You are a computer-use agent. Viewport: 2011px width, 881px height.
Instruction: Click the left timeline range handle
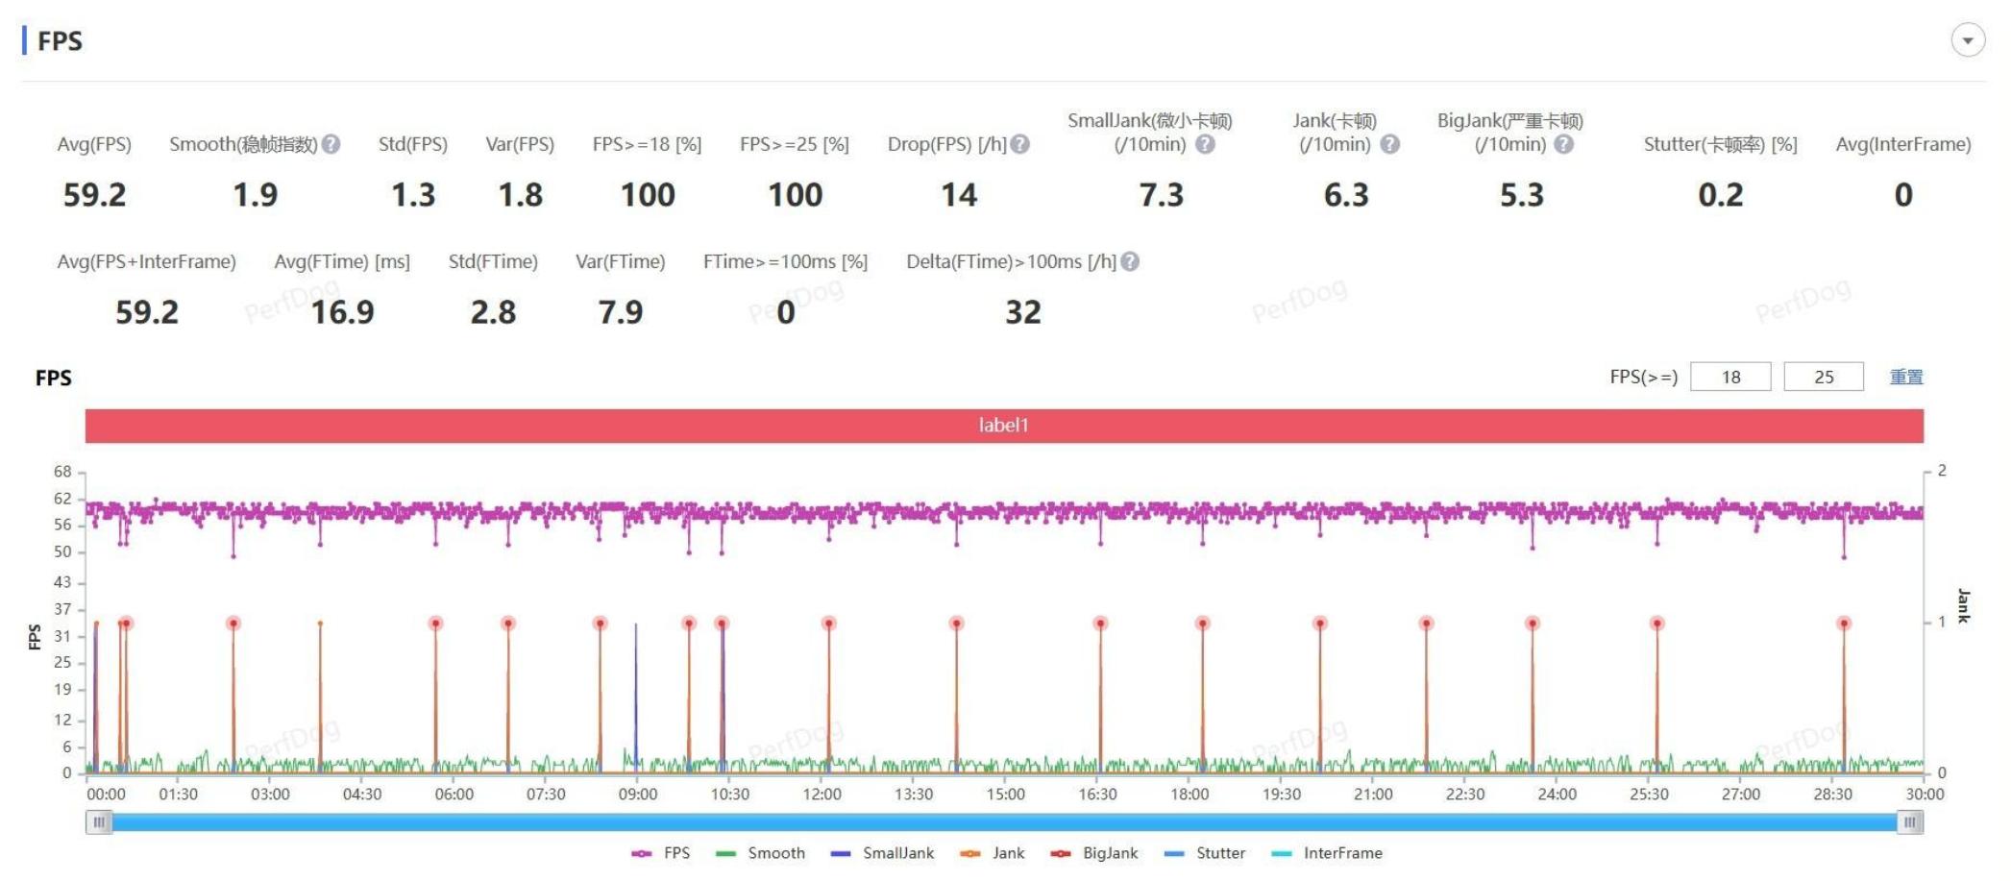tap(99, 822)
